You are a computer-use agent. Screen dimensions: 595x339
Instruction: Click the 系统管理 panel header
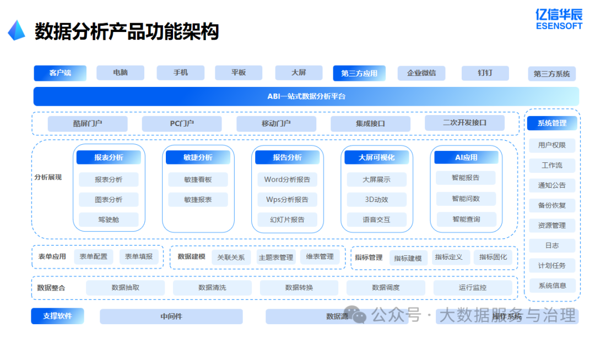(551, 123)
